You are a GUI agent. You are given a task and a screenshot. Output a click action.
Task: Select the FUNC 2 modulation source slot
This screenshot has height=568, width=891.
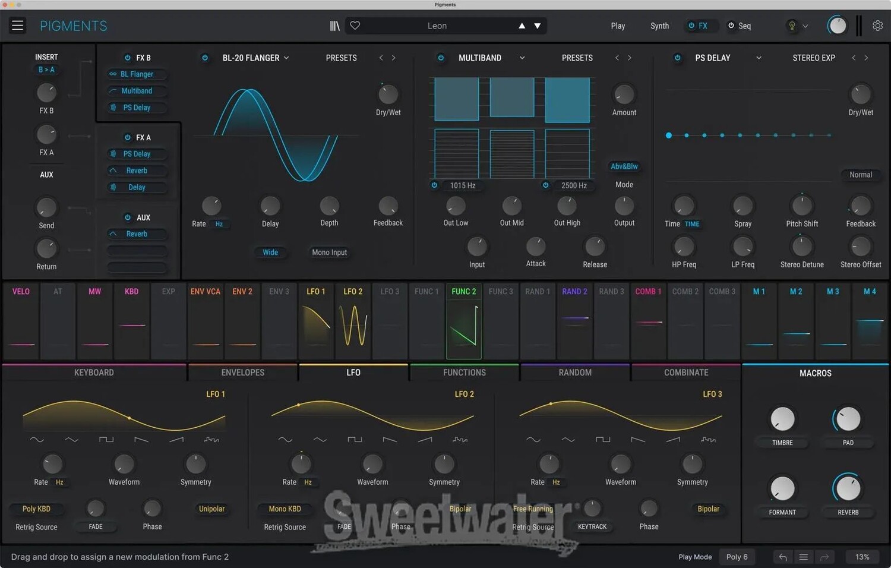click(x=463, y=321)
